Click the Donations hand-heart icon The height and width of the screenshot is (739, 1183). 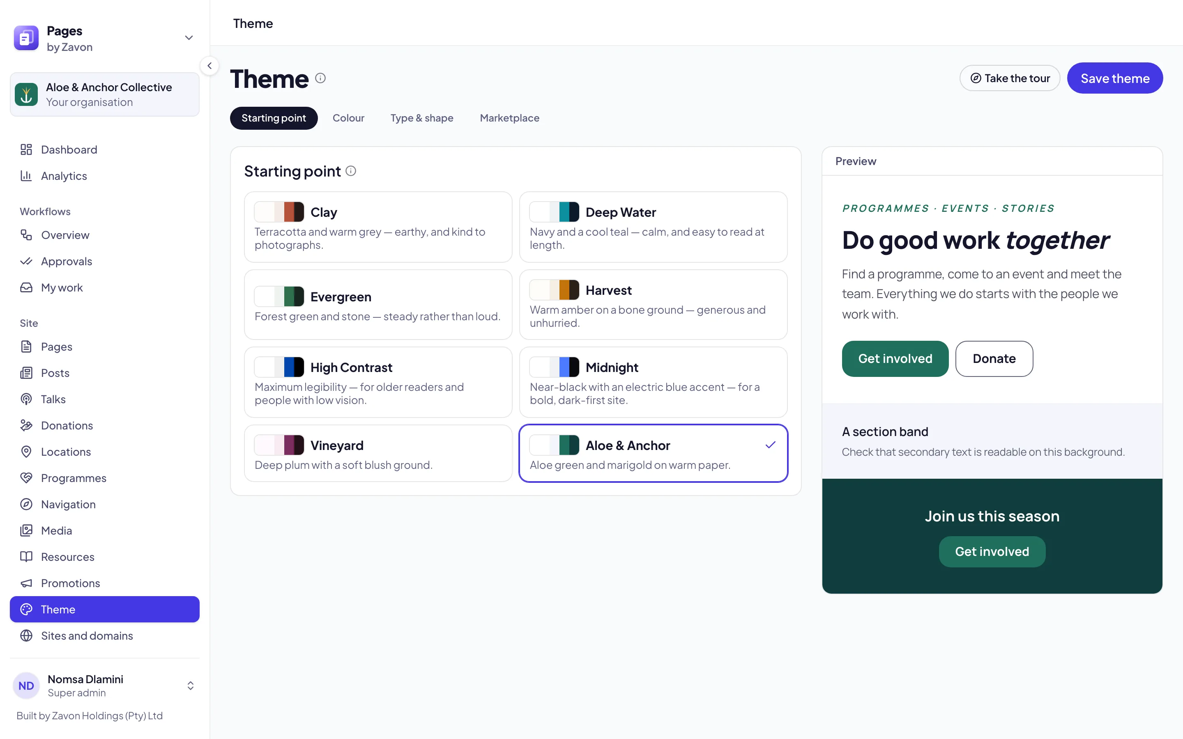click(26, 426)
